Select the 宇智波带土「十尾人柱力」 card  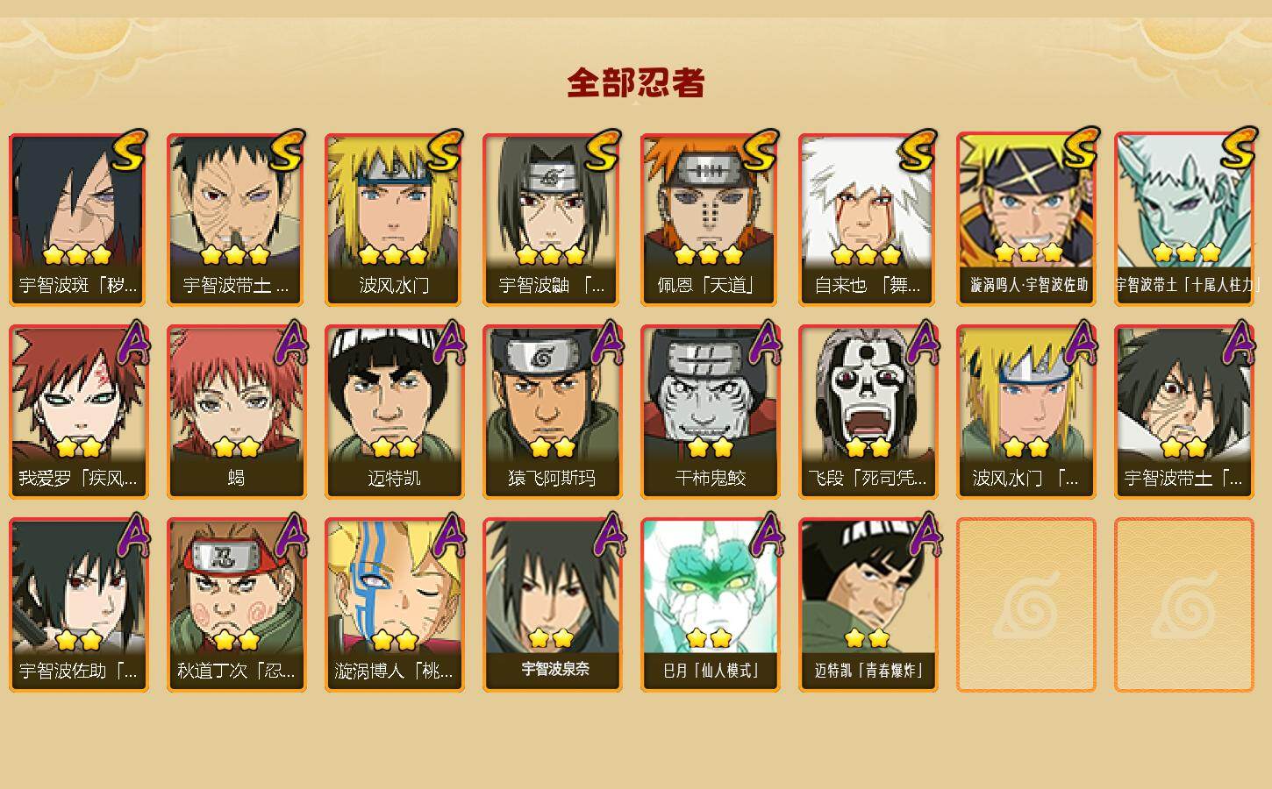(1183, 219)
